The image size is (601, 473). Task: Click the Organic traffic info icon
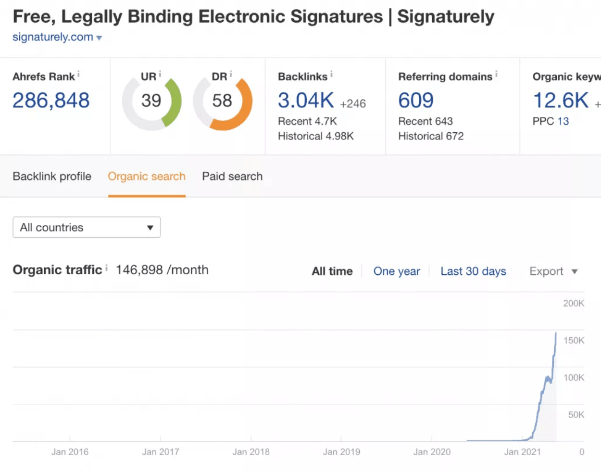[106, 268]
